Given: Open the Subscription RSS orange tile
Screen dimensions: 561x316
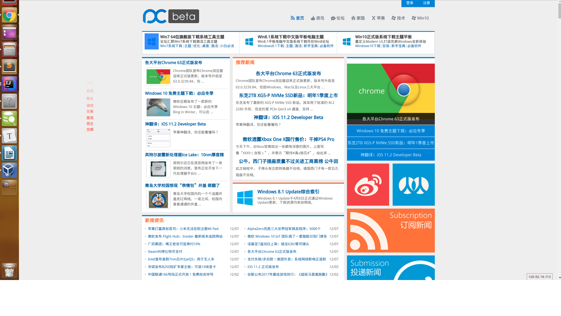Looking at the screenshot, I should click(391, 231).
